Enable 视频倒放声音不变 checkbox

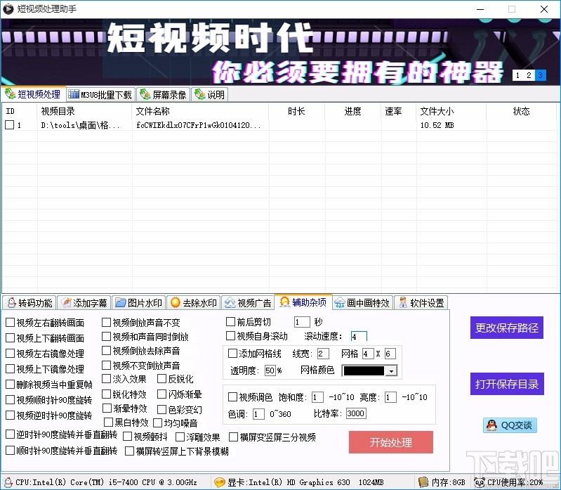pyautogui.click(x=106, y=323)
